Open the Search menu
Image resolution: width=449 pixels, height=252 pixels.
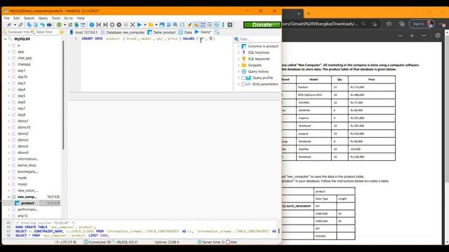[29, 18]
